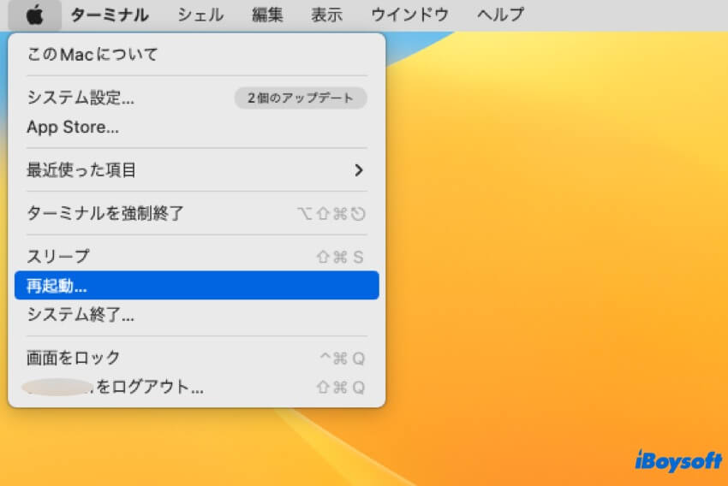Open the ヘルプ menu
This screenshot has width=728, height=486.
coord(500,15)
